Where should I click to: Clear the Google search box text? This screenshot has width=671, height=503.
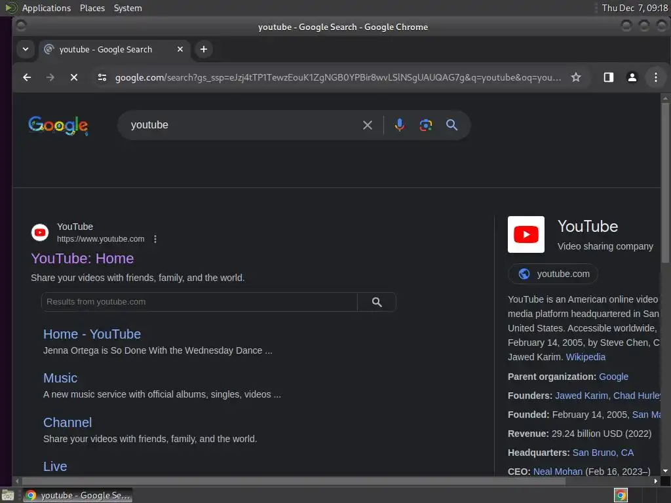coord(368,125)
